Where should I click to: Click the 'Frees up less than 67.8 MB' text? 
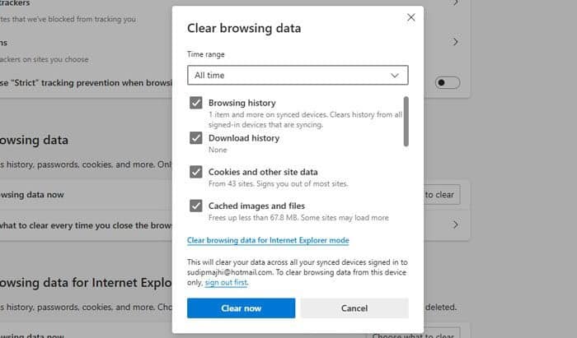298,218
